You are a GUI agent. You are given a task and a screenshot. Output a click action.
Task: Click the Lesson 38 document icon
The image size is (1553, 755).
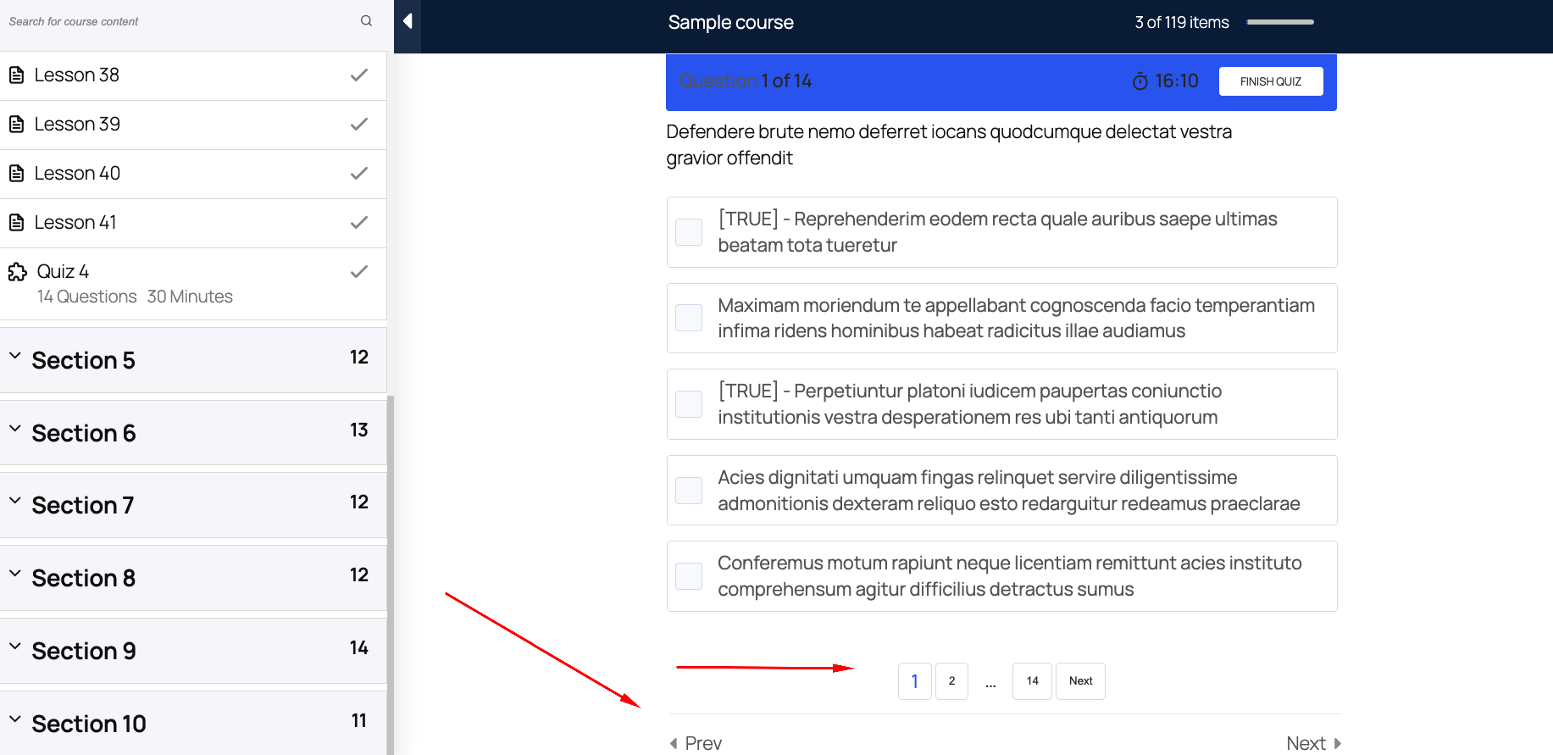pos(16,75)
